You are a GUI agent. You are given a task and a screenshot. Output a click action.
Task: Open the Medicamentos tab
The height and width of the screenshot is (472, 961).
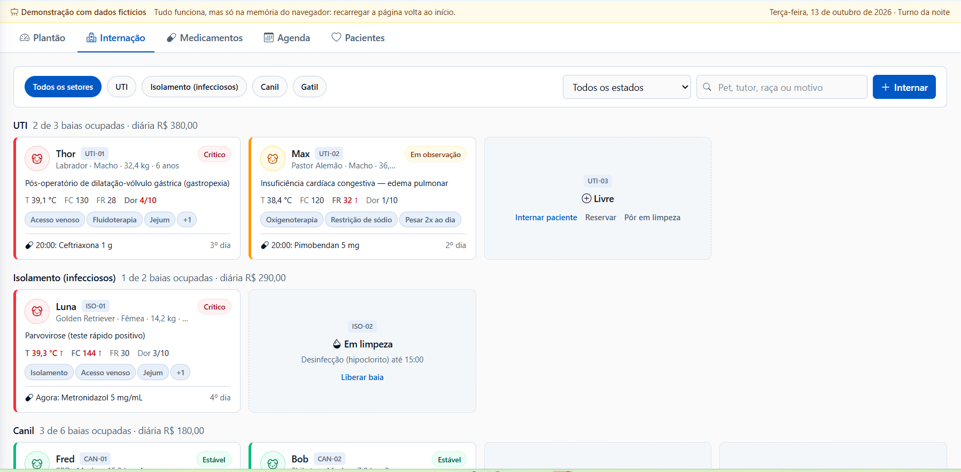click(x=205, y=38)
